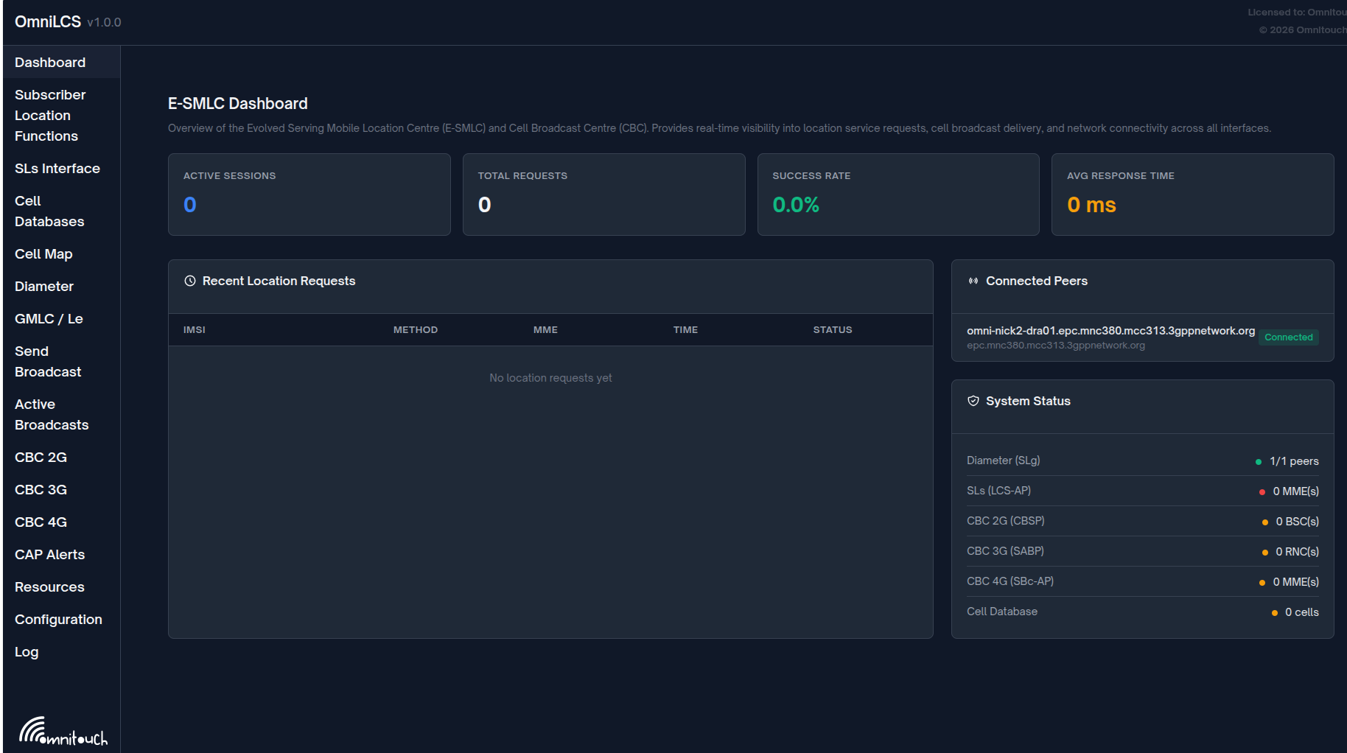
Task: Click the orange status dot for Cell Database
Action: tap(1275, 612)
